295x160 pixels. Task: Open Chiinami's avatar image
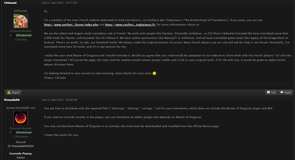coord(21,21)
